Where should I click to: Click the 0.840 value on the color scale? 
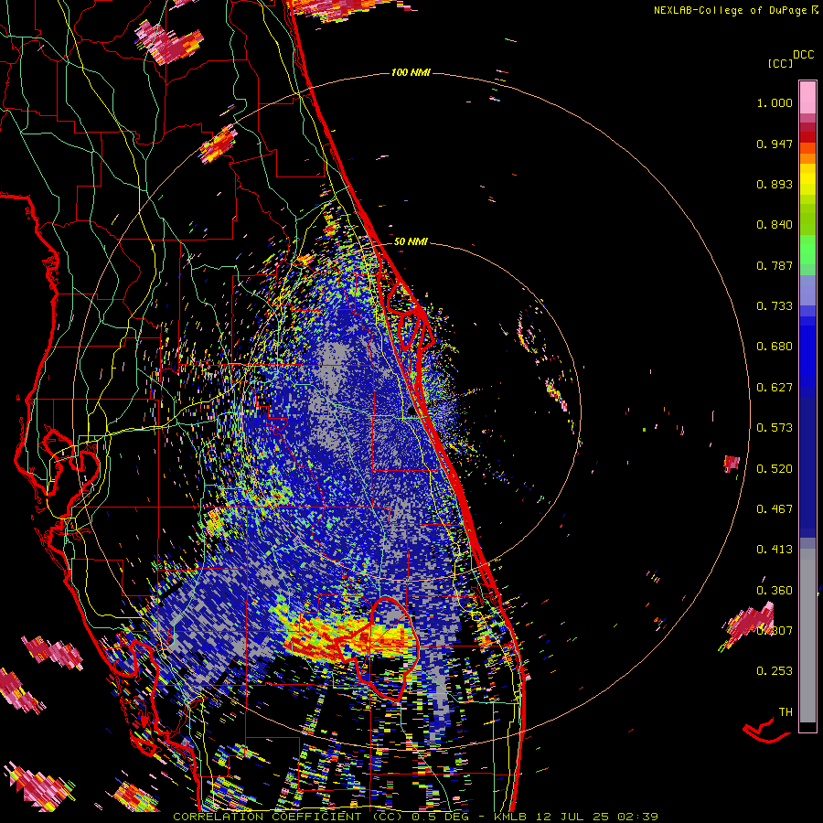[775, 225]
